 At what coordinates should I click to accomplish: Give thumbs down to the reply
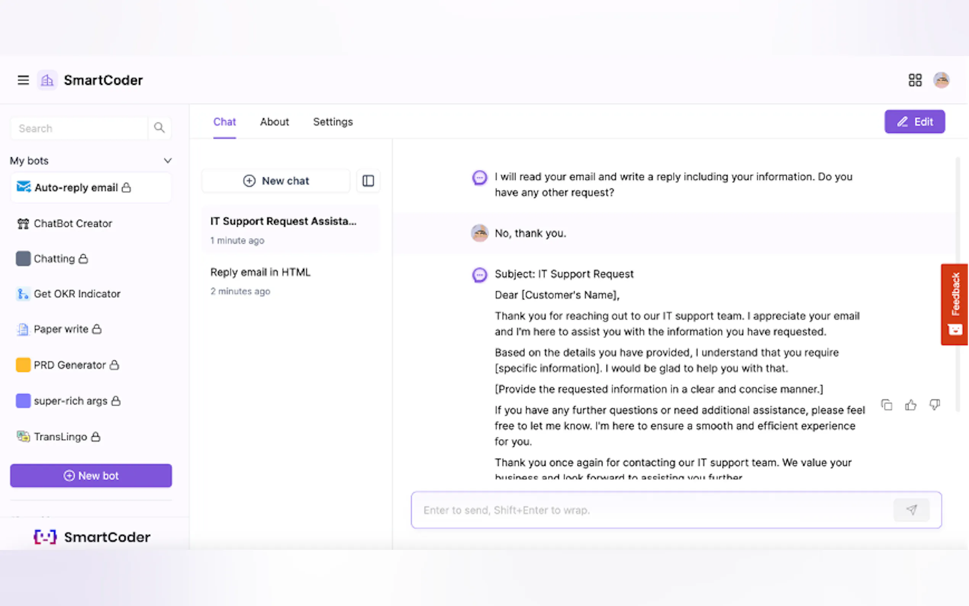(x=935, y=405)
